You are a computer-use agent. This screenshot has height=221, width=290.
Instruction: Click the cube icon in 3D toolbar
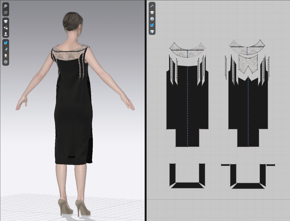tap(6, 6)
